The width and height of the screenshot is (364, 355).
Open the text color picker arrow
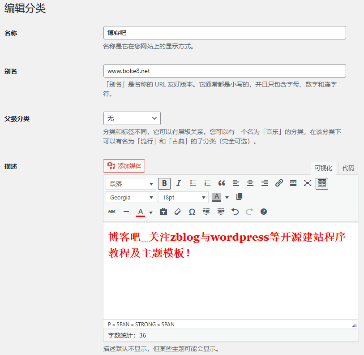pyautogui.click(x=151, y=212)
